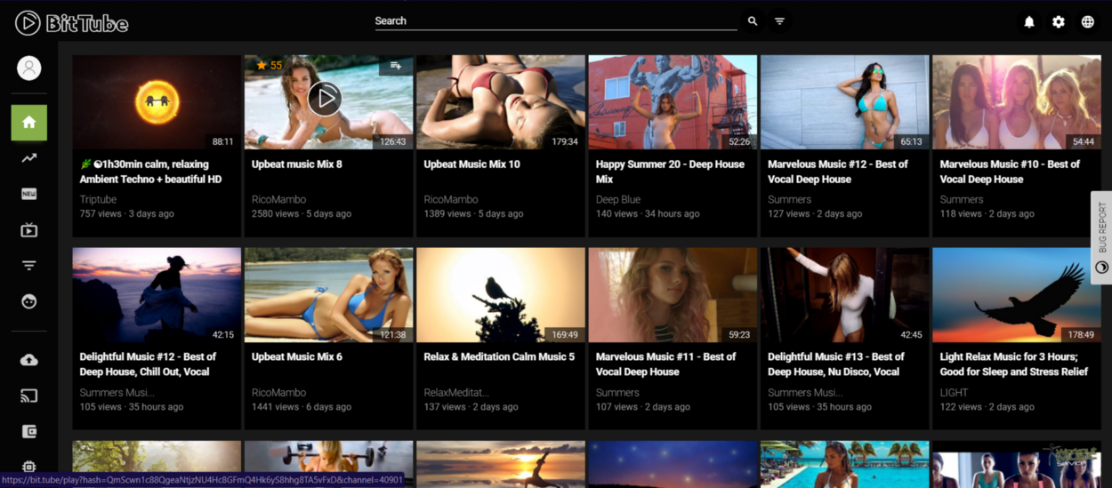Add Upbeat music Mix 8 to playlist
The width and height of the screenshot is (1112, 488).
click(396, 66)
